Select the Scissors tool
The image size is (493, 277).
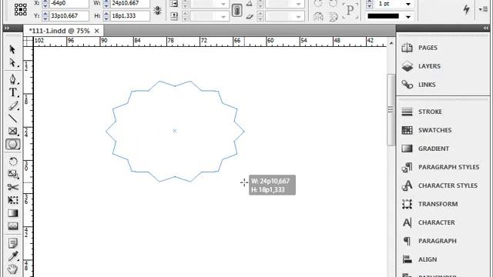(12, 187)
